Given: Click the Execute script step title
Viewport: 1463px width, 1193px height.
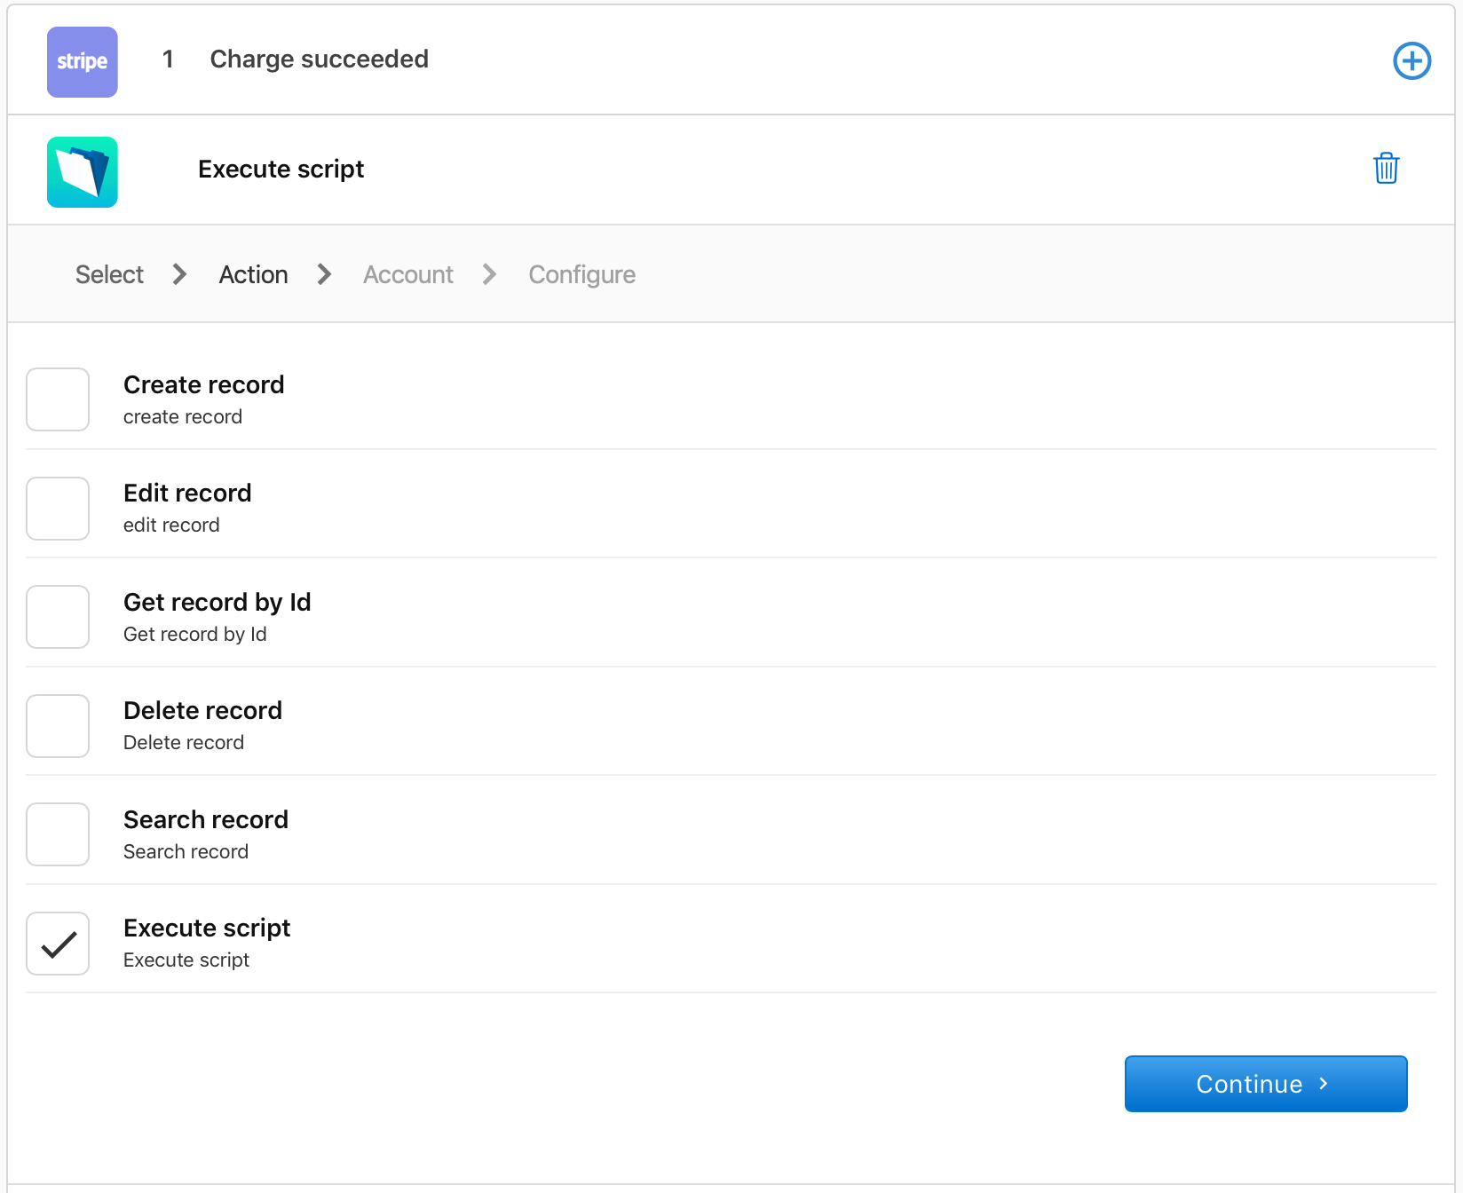Looking at the screenshot, I should click(x=281, y=169).
